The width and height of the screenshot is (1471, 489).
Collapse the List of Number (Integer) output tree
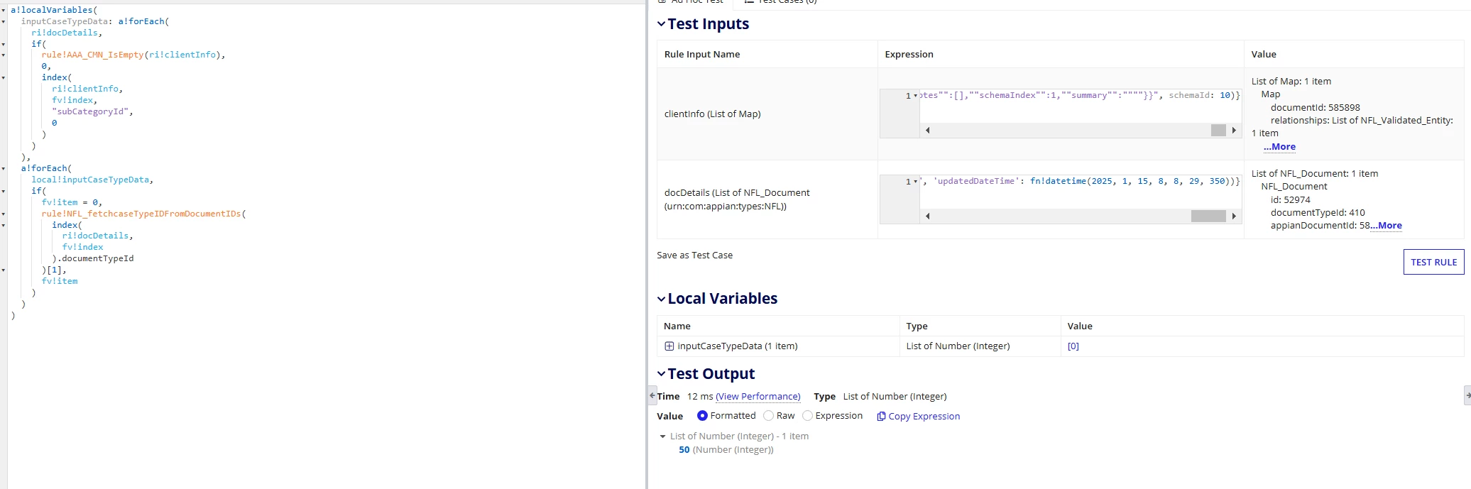pyautogui.click(x=662, y=436)
